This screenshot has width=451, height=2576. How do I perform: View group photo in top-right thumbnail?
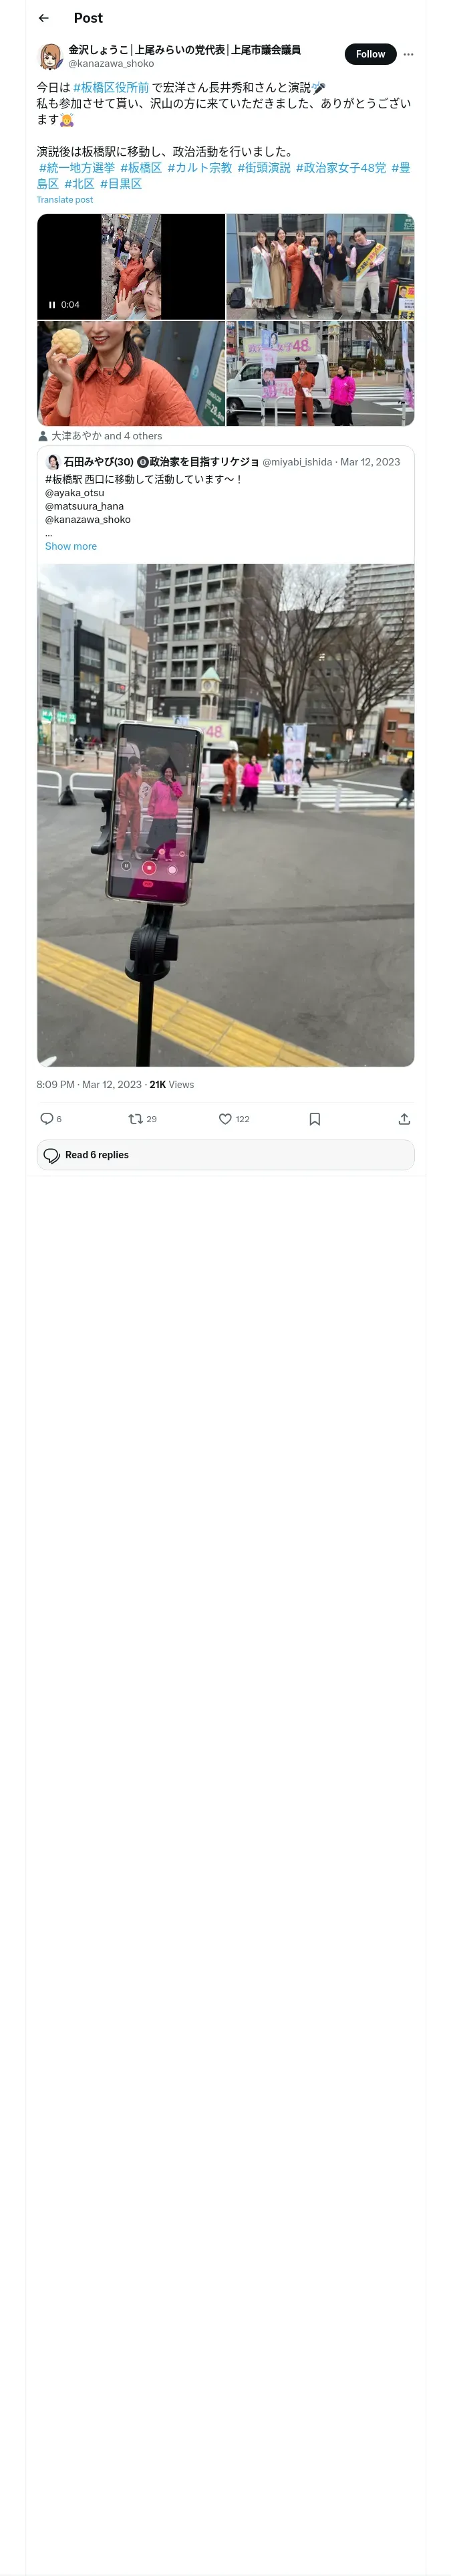pos(320,266)
